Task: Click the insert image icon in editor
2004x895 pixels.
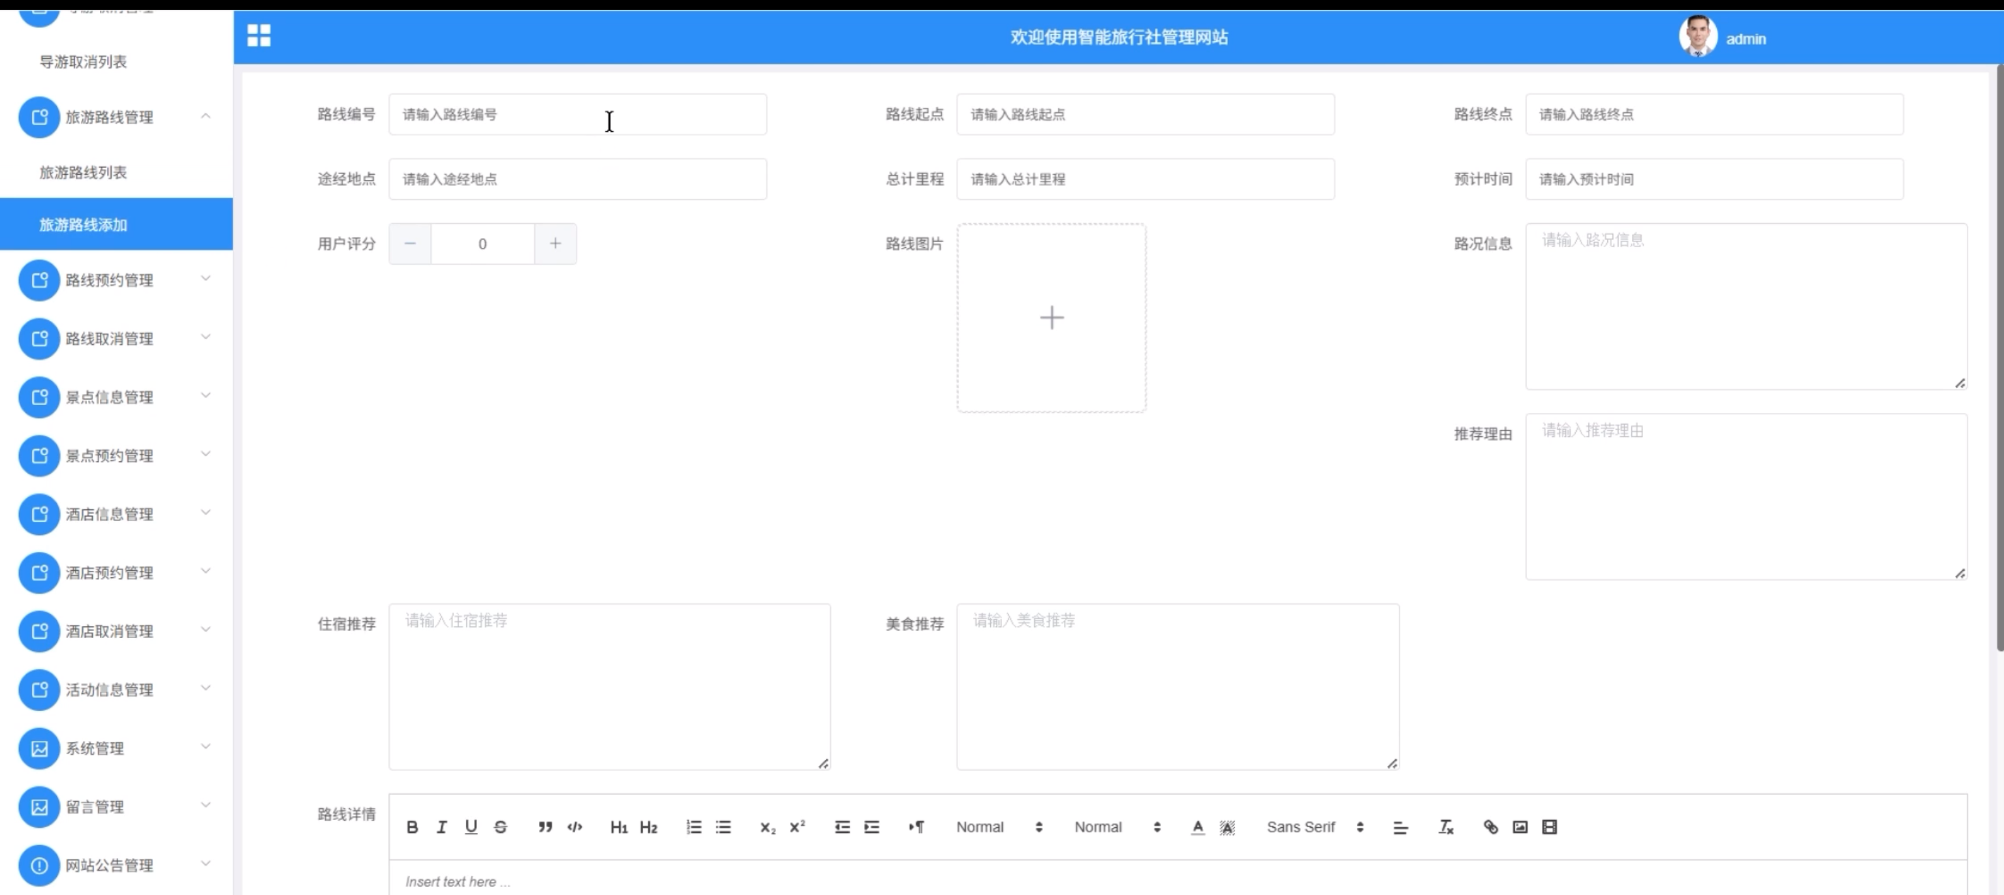Action: coord(1520,827)
